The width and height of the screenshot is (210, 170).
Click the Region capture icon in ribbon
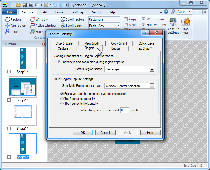pos(7,19)
